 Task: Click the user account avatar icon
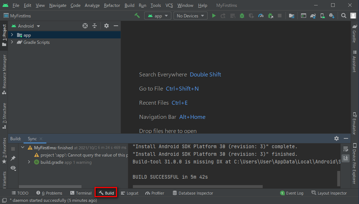pyautogui.click(x=353, y=16)
